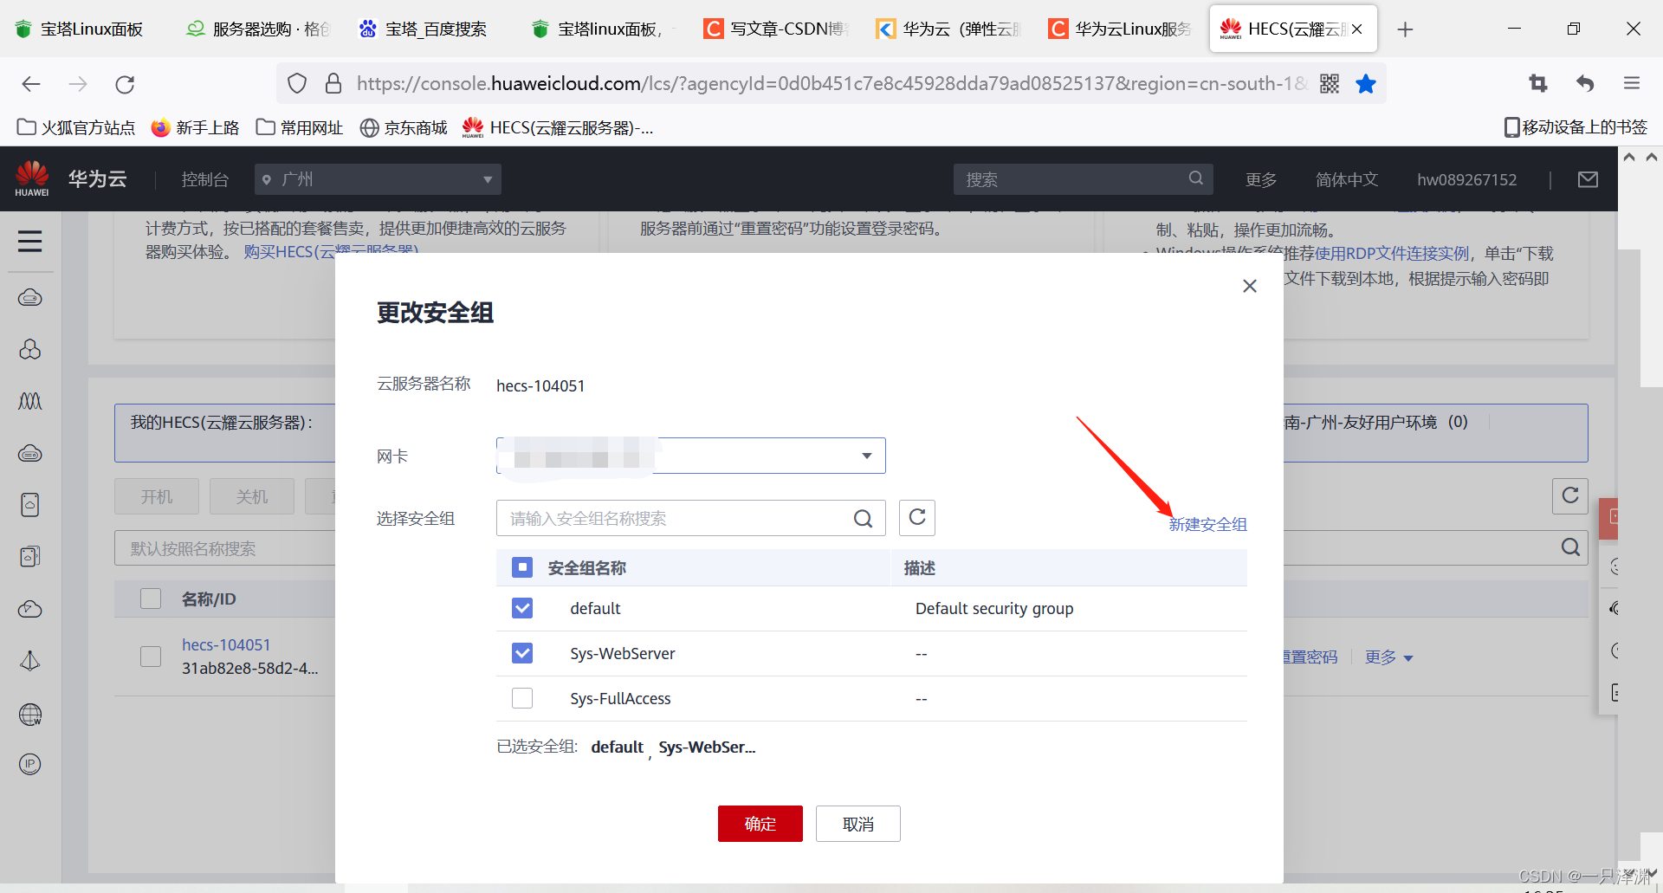This screenshot has height=893, width=1663.
Task: Open the Firefox application menu
Action: pos(1632,83)
